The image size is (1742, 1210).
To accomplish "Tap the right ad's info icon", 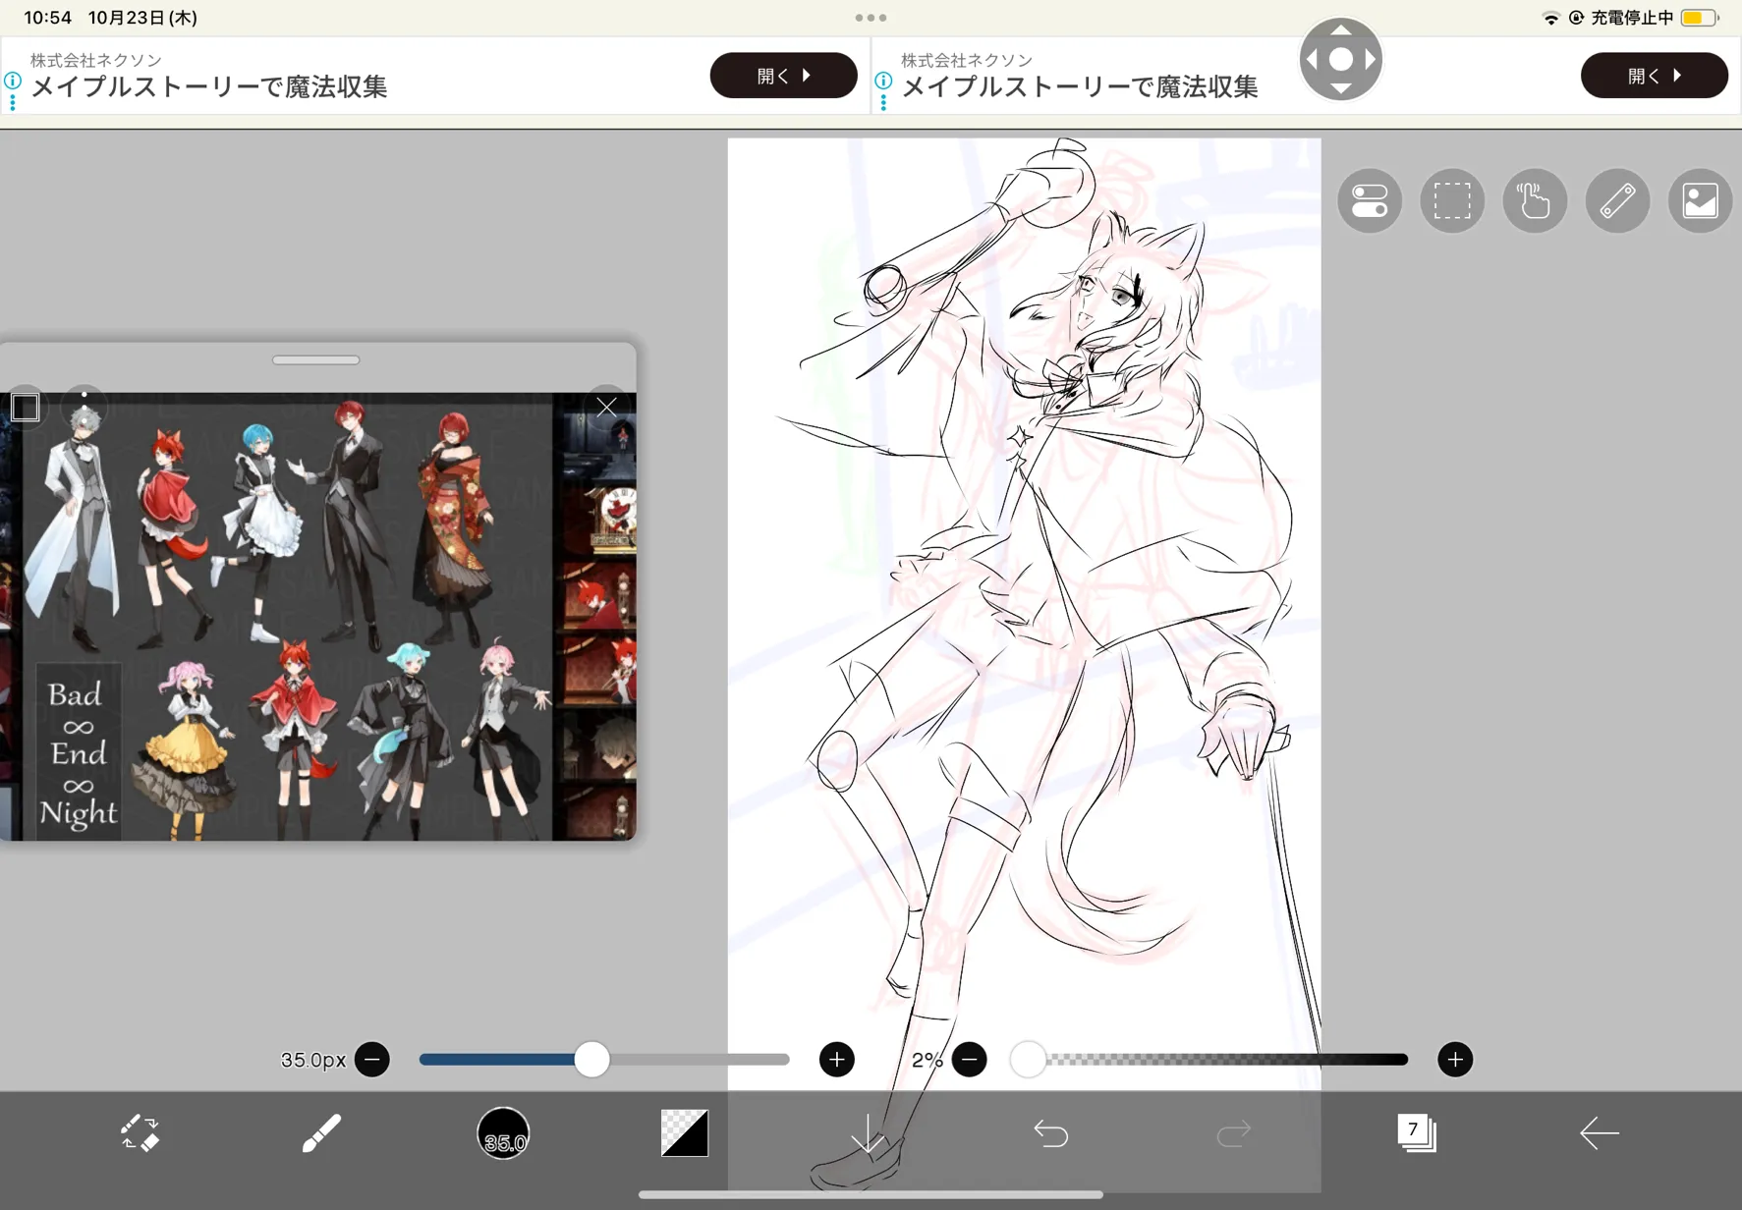I will pos(883,82).
